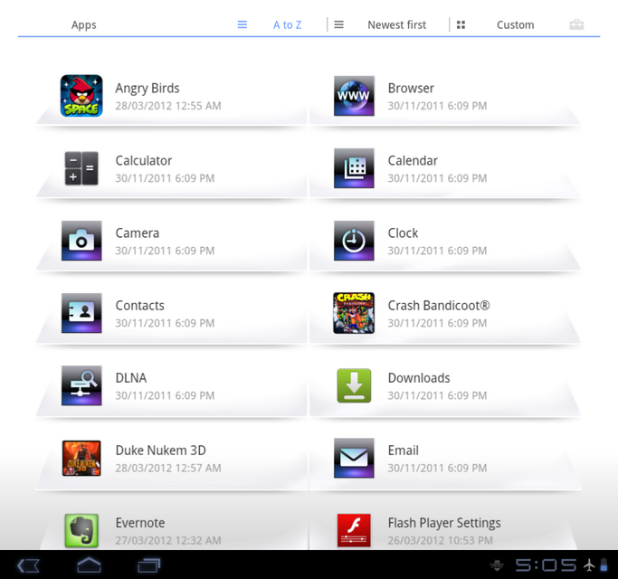Open the Recent apps button

[x=149, y=565]
